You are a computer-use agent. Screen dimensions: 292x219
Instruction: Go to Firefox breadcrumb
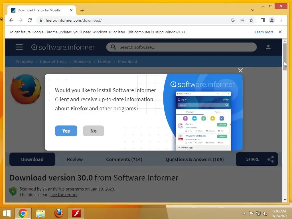104,62
